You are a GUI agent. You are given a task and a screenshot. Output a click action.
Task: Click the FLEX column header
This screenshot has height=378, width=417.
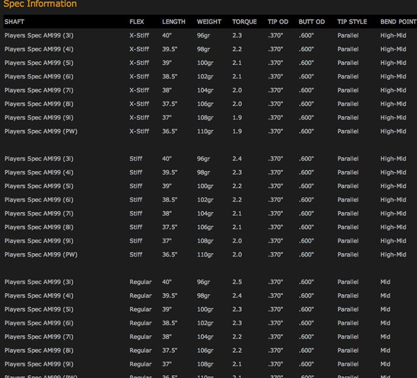(x=137, y=22)
